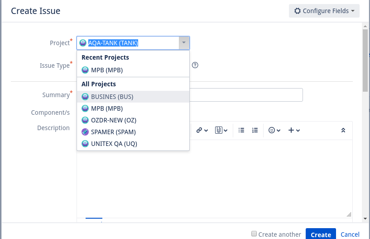370x239 pixels.
Task: Insert a numbered list
Action: [255, 130]
